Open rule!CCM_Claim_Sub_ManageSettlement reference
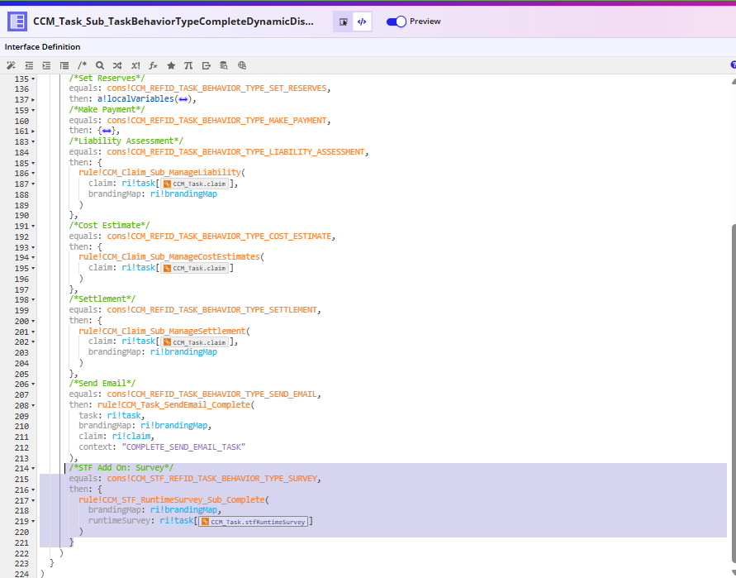Image resolution: width=736 pixels, height=578 pixels. (162, 331)
